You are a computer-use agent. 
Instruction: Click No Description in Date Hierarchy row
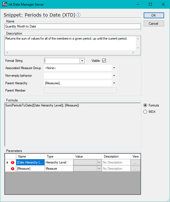pyautogui.click(x=116, y=162)
